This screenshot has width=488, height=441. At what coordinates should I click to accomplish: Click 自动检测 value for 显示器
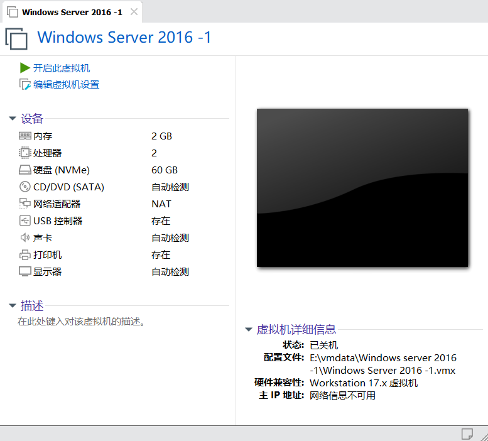[170, 271]
